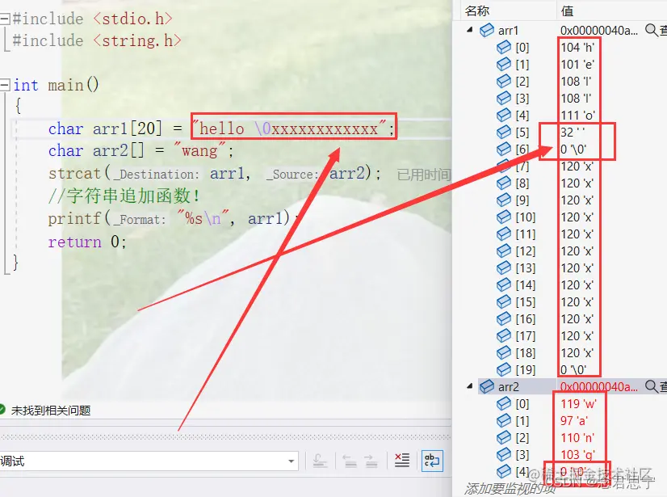Viewport: 667px width, 497px height.
Task: Click arr2 address value 0x00000040a...
Action: [x=599, y=387]
